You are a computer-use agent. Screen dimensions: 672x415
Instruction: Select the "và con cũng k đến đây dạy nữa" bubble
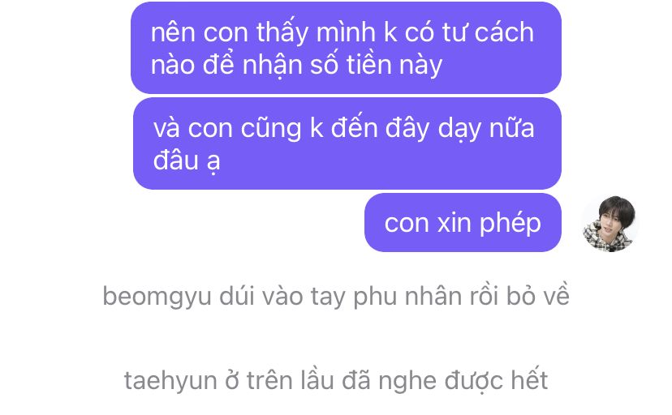[347, 143]
